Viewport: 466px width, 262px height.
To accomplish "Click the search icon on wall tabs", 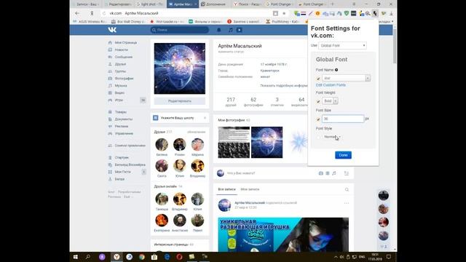I will tap(347, 189).
